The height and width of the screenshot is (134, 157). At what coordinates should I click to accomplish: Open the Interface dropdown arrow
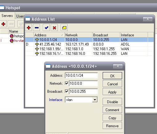click(95, 100)
